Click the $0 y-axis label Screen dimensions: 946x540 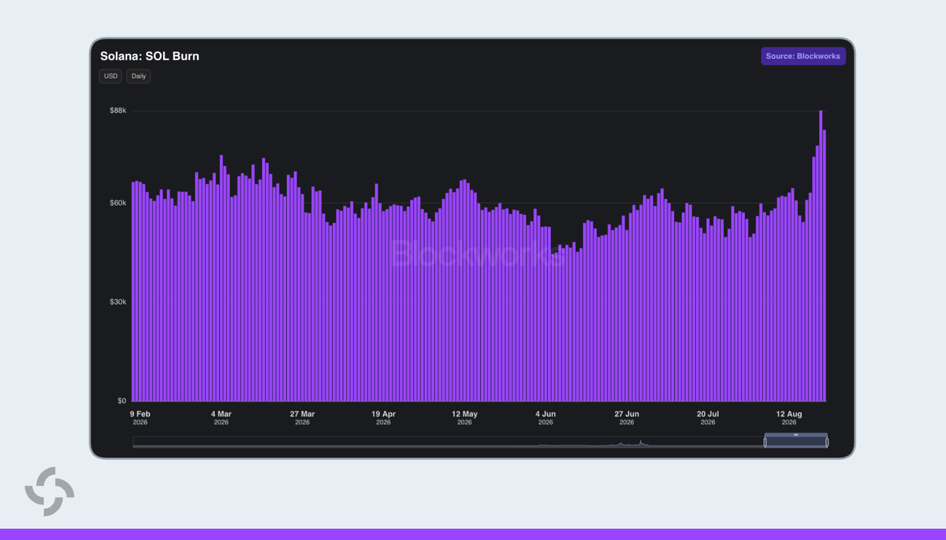tap(121, 401)
